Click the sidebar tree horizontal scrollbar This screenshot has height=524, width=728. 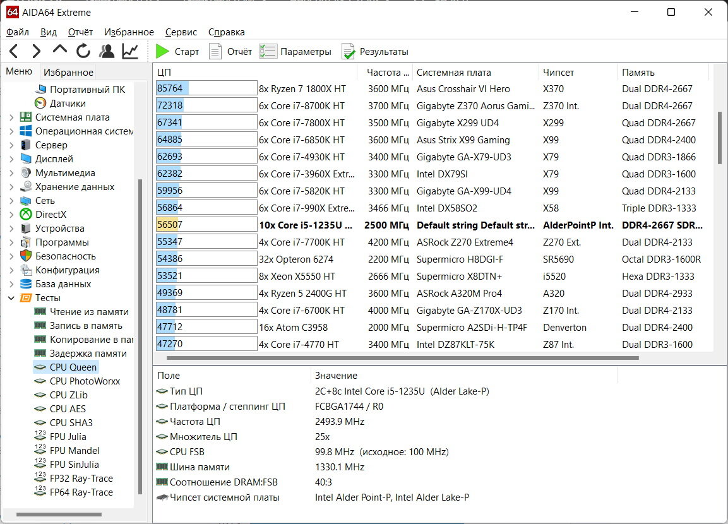[59, 515]
